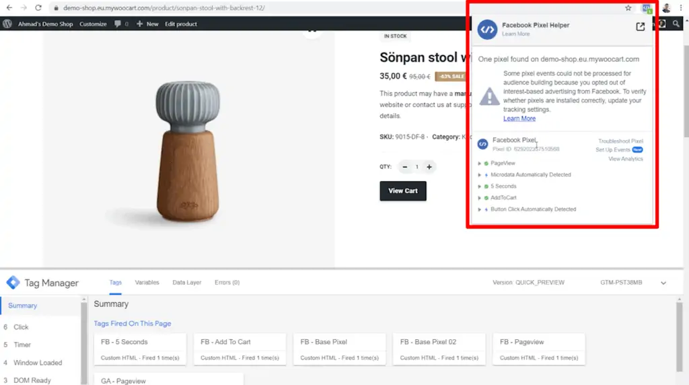Screen dimensions: 689x385
Task: Open the FB - Base Pixel tag card
Action: (340, 349)
